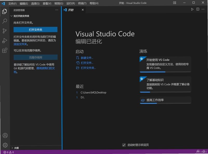This screenshot has height=154, width=208.
Task: Open the Explorer panel ellipsis menu
Action: [x=57, y=10]
